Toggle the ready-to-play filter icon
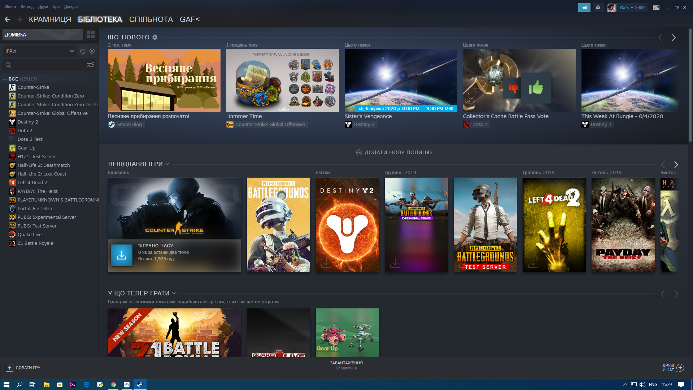Viewport: 693px width, 390px height. (x=92, y=51)
